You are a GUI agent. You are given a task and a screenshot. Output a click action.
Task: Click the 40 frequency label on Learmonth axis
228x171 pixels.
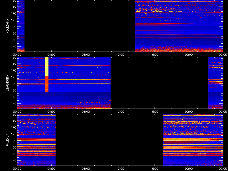tap(15, 104)
